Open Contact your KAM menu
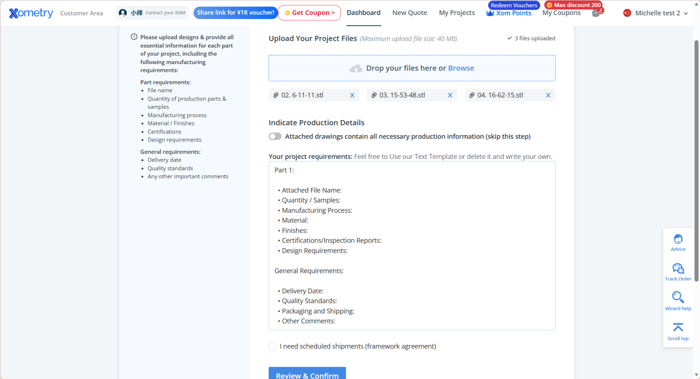The image size is (700, 379). (x=153, y=13)
